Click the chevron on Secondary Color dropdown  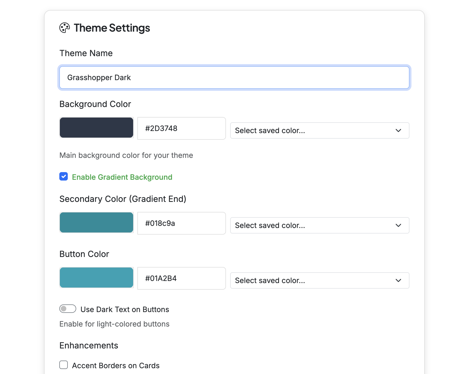[x=398, y=225]
